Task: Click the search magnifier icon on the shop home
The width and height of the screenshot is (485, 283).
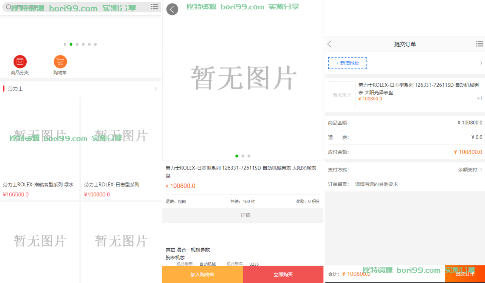Action: [9, 7]
